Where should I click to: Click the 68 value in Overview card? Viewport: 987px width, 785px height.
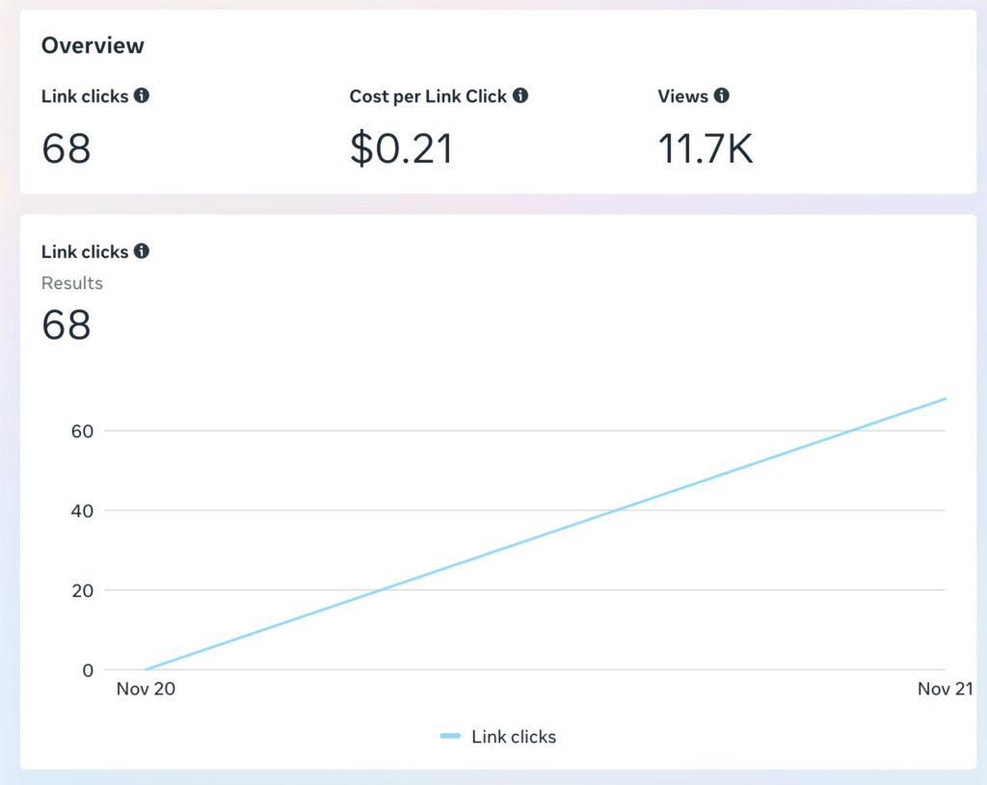tap(67, 148)
